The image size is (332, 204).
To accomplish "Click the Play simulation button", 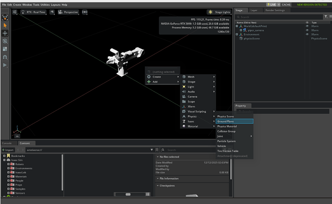I will click(5, 65).
